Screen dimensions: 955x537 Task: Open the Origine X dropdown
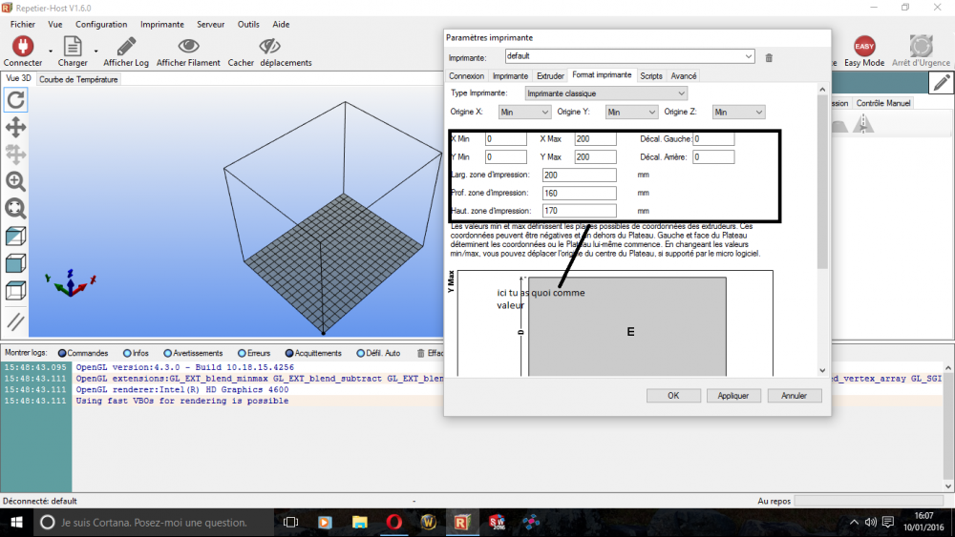click(x=524, y=112)
